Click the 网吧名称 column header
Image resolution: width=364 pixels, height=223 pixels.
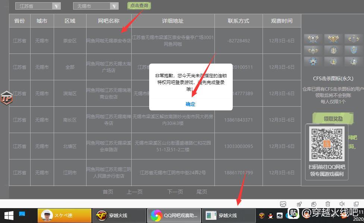109,21
